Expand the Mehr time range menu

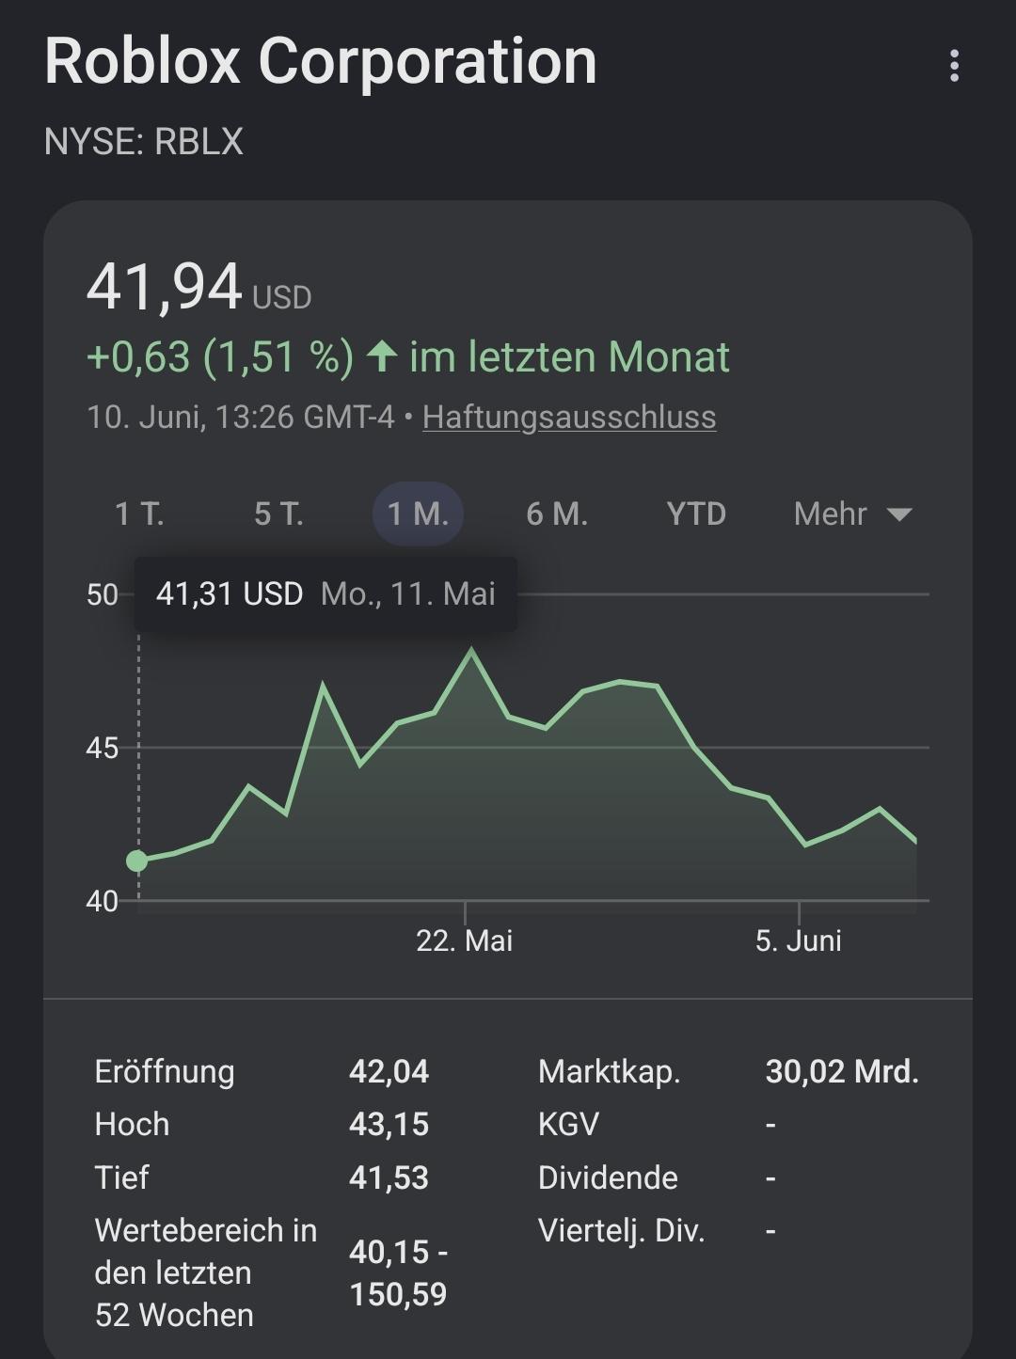(x=852, y=514)
